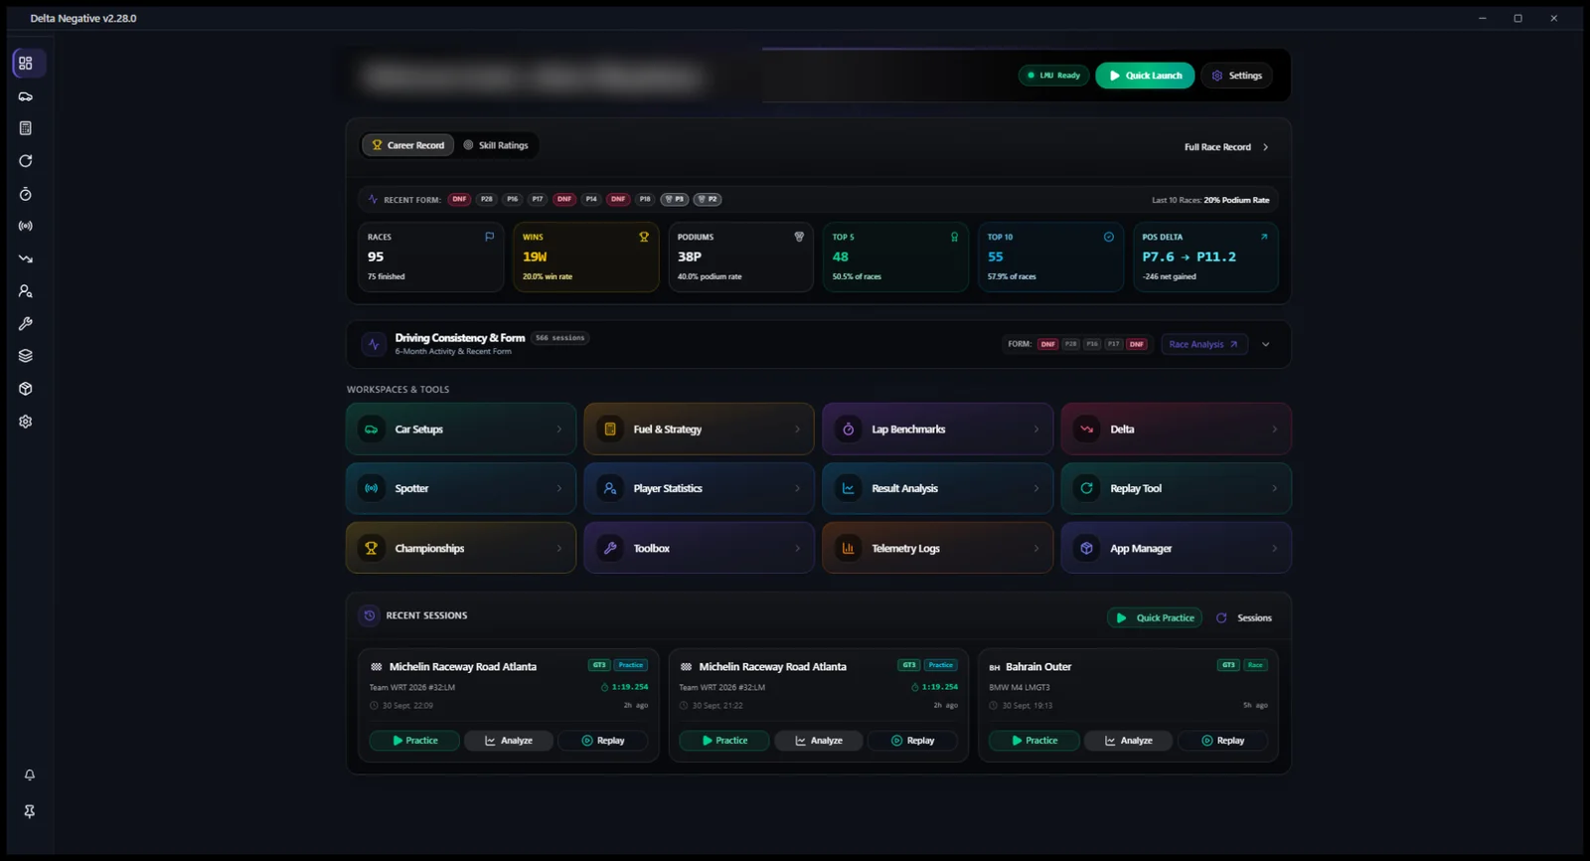1590x861 pixels.
Task: Open the sidebar stacked layers icon
Action: [x=26, y=356]
